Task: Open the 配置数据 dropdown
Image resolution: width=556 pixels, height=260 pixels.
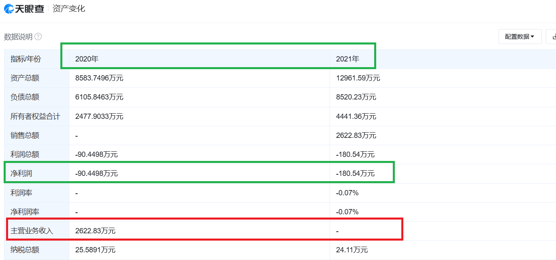Action: 520,36
